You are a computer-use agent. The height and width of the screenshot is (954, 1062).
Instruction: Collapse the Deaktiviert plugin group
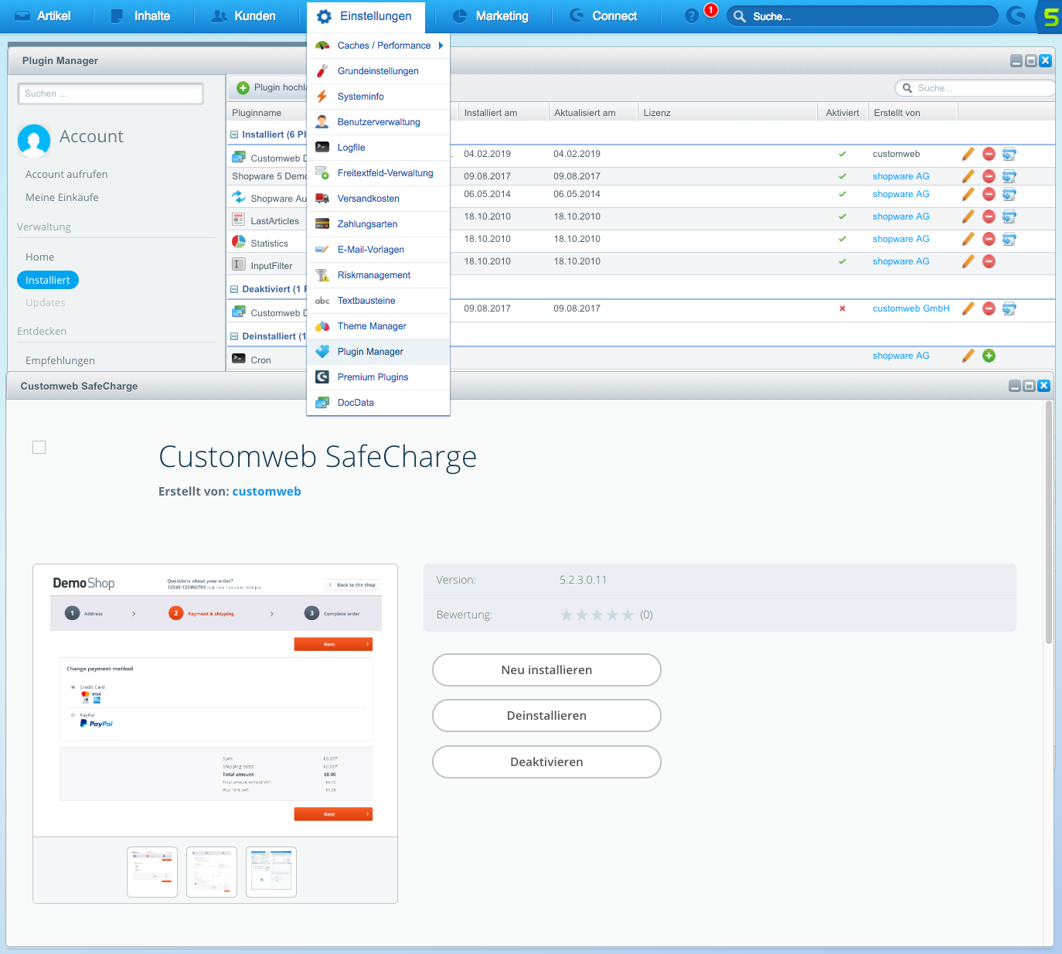234,289
